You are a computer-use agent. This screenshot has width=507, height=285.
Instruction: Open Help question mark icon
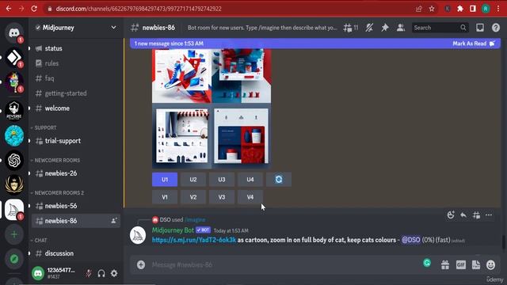click(496, 28)
